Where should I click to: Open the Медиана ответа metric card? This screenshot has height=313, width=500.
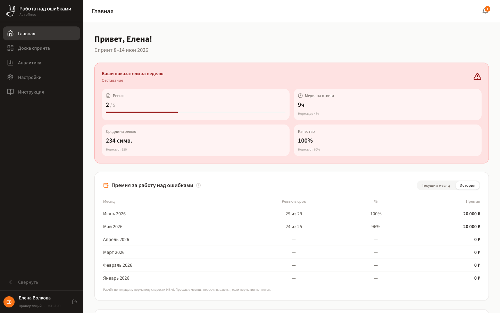[x=387, y=104]
